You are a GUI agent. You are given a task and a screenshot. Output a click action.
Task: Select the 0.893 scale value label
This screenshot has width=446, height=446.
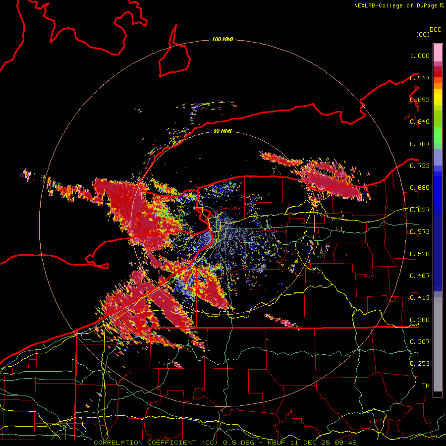click(x=420, y=100)
